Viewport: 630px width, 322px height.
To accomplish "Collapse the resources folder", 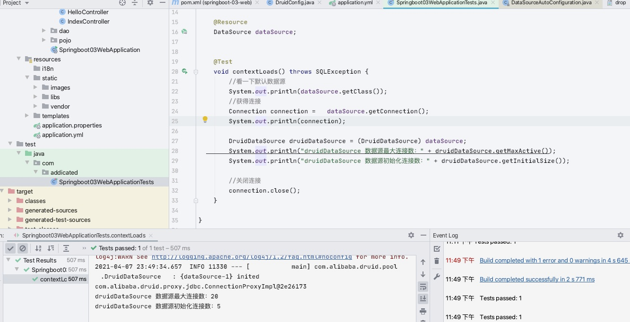I will pos(19,59).
